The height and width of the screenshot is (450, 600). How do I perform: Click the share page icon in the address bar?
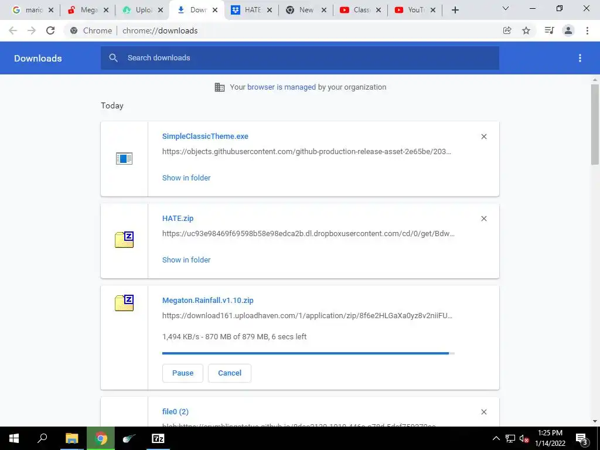[507, 30]
